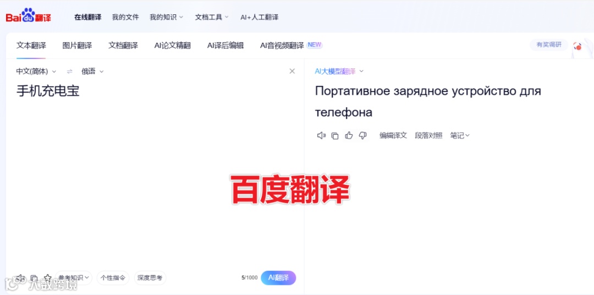Open 文档工具 menu dropdown
The height and width of the screenshot is (295, 594).
pos(212,17)
